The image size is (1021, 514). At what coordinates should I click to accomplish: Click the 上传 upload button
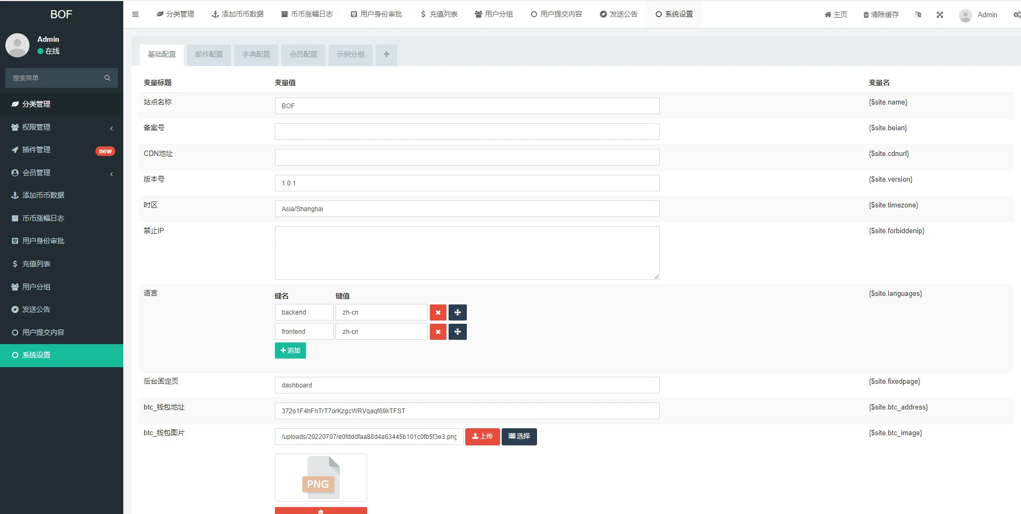coord(482,437)
